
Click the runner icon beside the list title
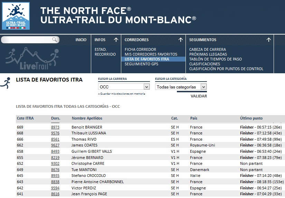tap(6, 83)
